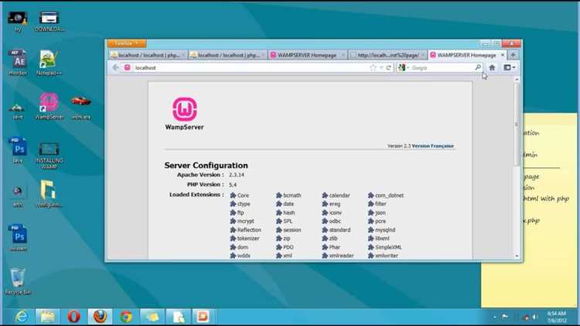
Task: Open the taskbar clock showing 6:34 AM
Action: 556,317
